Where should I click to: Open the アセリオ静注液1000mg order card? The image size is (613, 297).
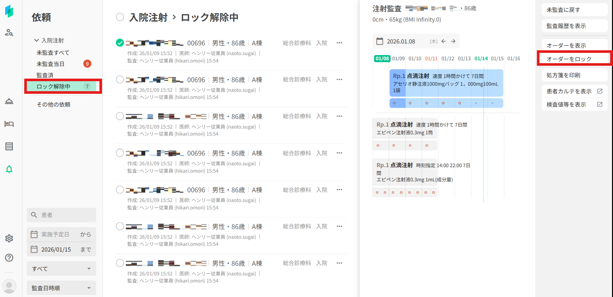point(446,83)
